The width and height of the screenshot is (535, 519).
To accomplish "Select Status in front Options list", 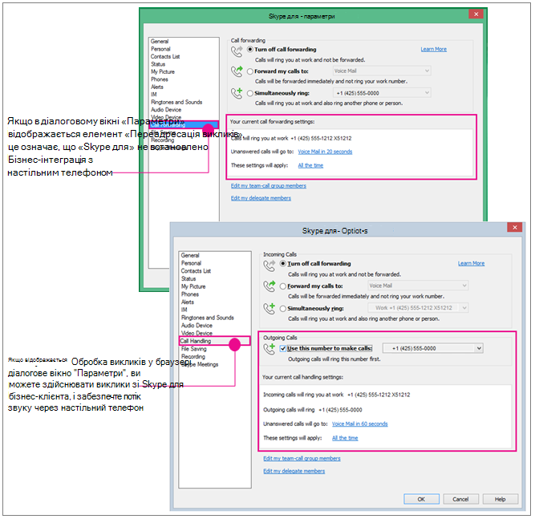I will coord(188,279).
